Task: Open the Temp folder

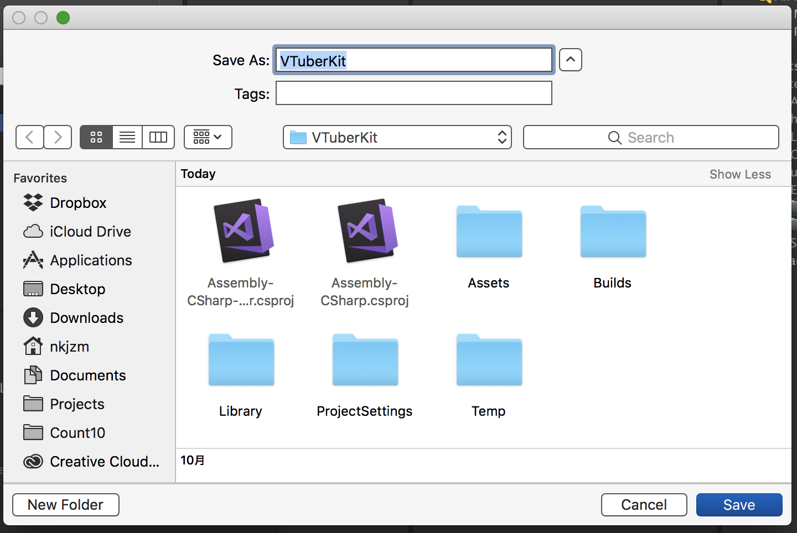Action: [489, 360]
